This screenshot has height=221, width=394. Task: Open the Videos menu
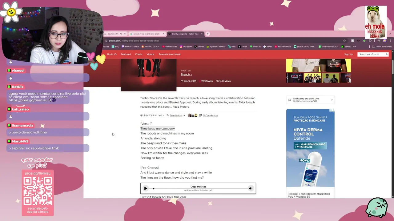150,54
